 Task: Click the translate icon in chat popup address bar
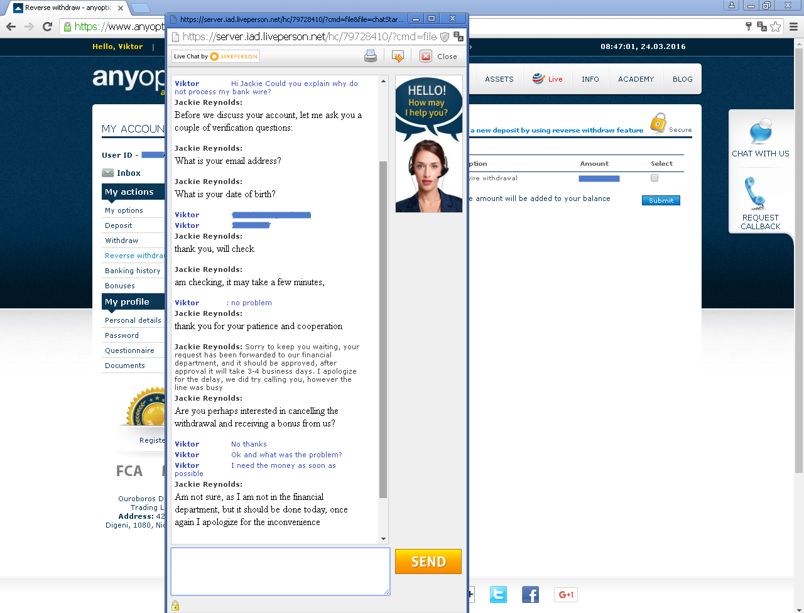[x=458, y=36]
